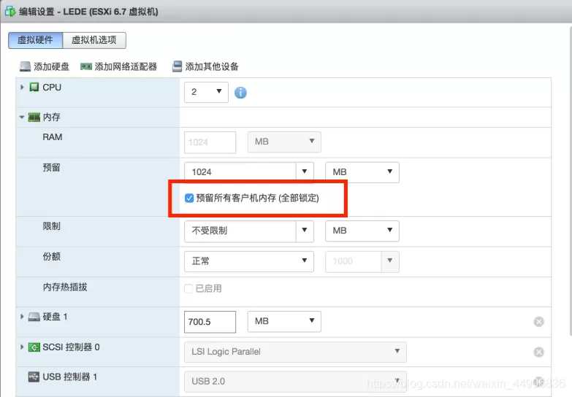Viewport: 572px width, 397px height.
Task: Open the 虚拟机选项 tab
Action: click(94, 40)
